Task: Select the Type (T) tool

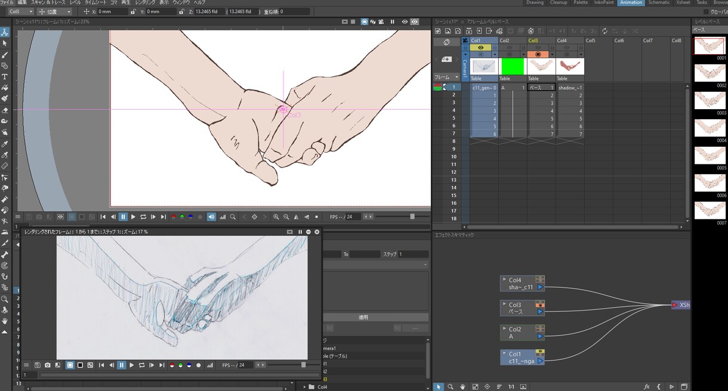Action: pos(5,77)
